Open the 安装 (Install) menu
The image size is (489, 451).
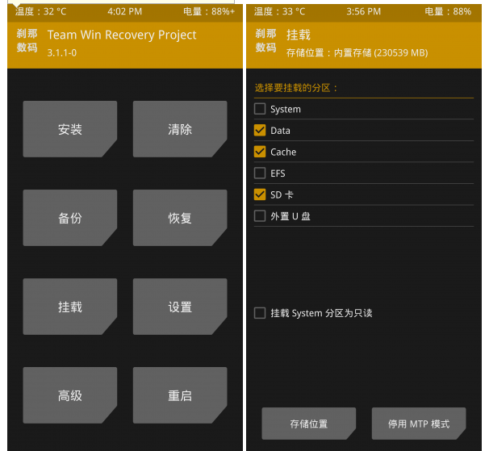tap(70, 129)
